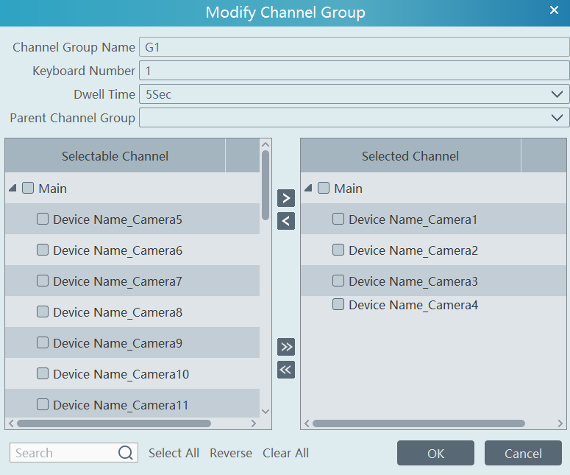This screenshot has width=570, height=475.
Task: Click the move-right single arrow button
Action: pyautogui.click(x=286, y=198)
